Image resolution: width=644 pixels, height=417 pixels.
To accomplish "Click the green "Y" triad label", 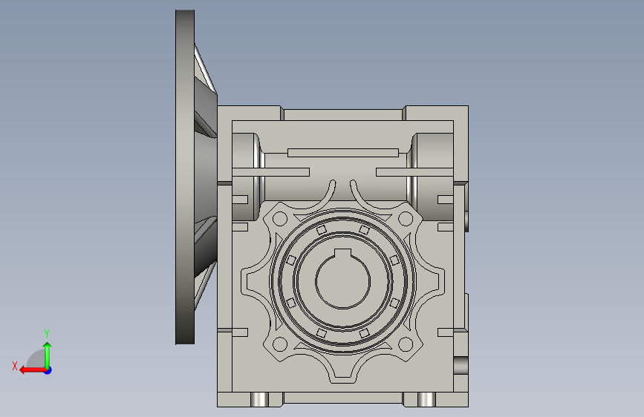I will 47,333.
